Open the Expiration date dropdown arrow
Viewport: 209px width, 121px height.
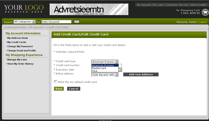coord(121,70)
